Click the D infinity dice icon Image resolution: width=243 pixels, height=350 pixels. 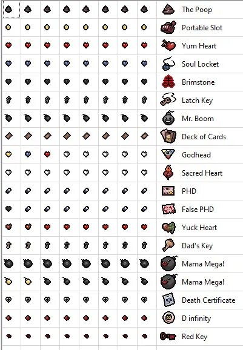(168, 318)
